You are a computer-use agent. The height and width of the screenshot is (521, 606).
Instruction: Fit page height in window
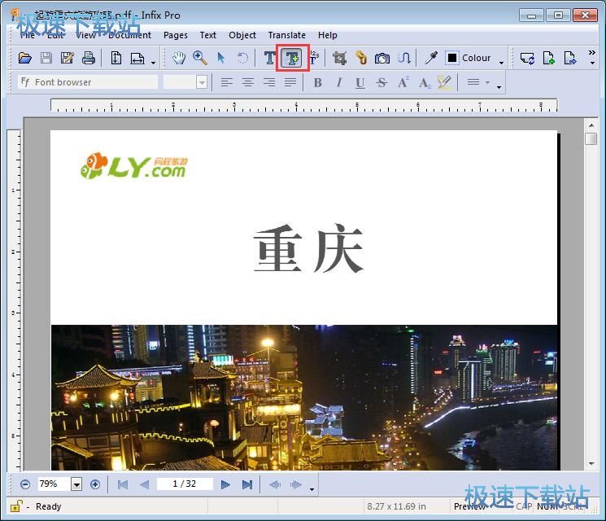(116, 59)
